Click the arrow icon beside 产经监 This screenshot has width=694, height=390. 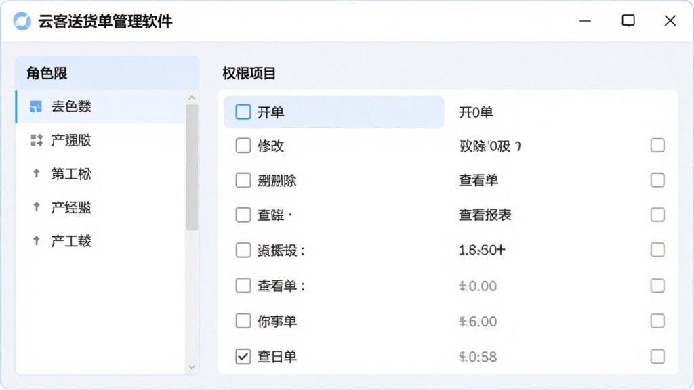click(37, 207)
